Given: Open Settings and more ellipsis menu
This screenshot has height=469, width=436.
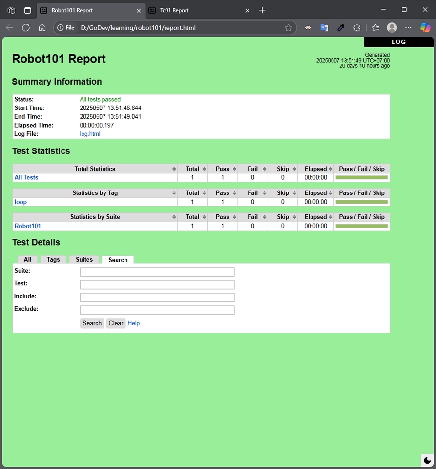Looking at the screenshot, I should coord(408,28).
